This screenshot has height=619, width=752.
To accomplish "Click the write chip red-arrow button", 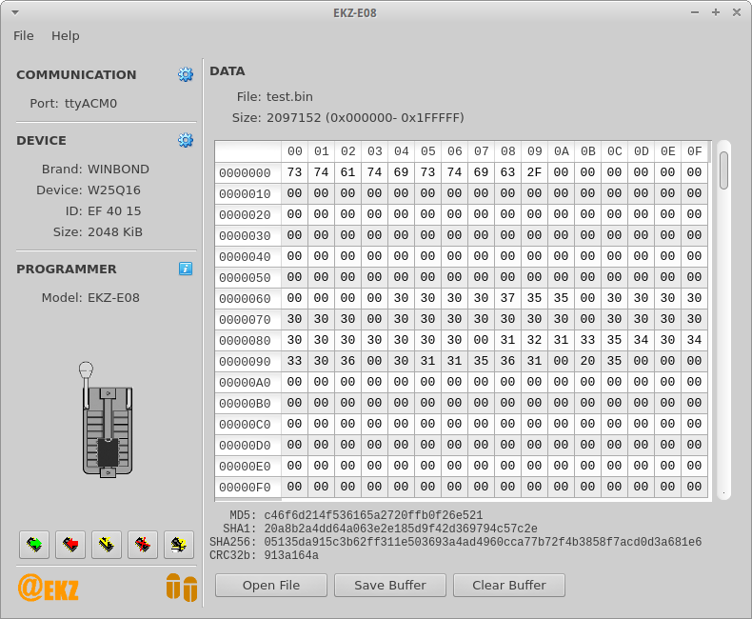I will (x=71, y=545).
